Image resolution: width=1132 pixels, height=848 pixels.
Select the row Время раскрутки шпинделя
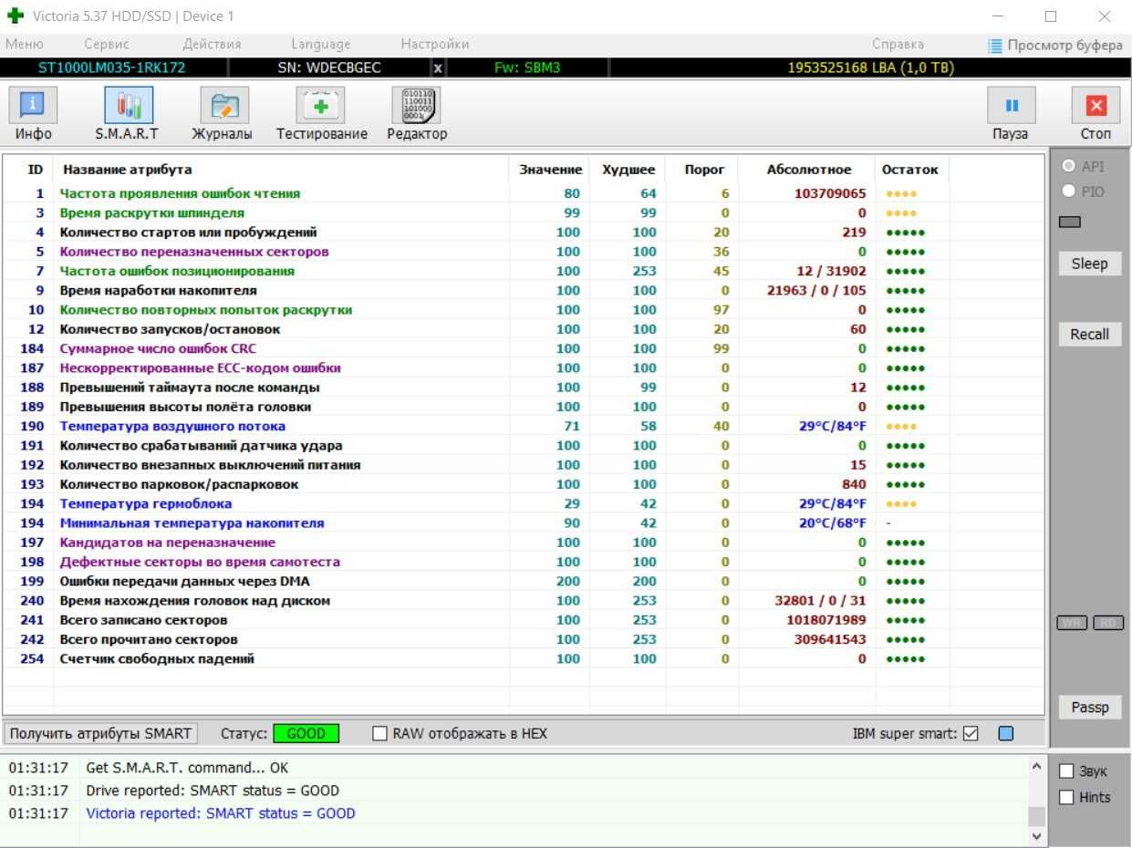[523, 212]
